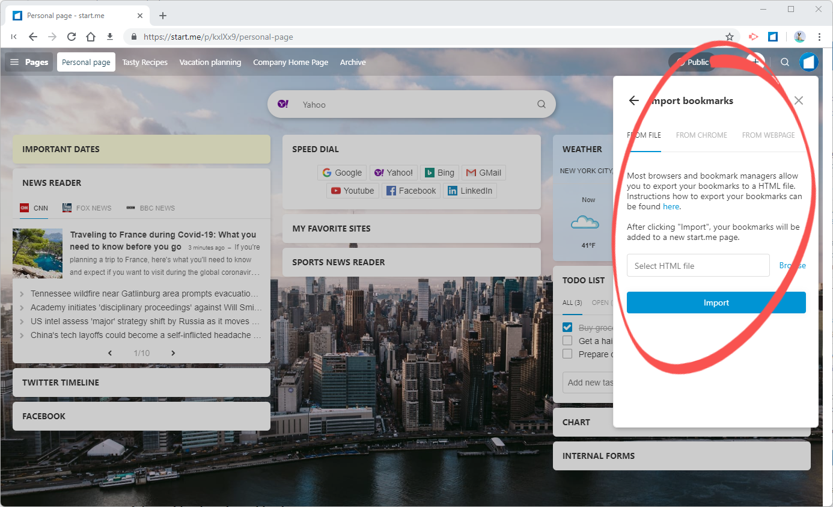Switch news reader to Fox News

87,208
